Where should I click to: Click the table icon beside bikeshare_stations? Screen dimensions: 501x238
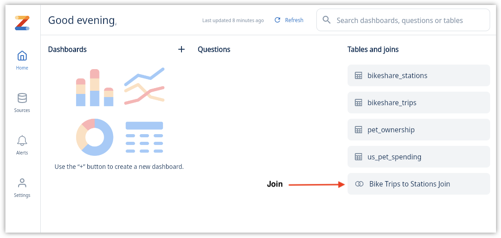[x=358, y=75]
